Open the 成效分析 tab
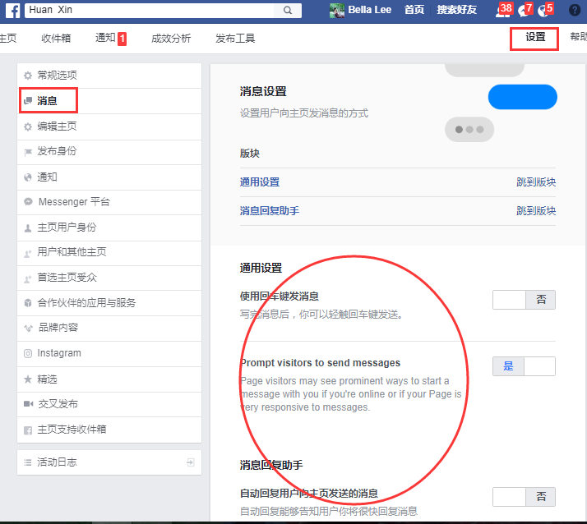The width and height of the screenshot is (587, 524). tap(171, 38)
